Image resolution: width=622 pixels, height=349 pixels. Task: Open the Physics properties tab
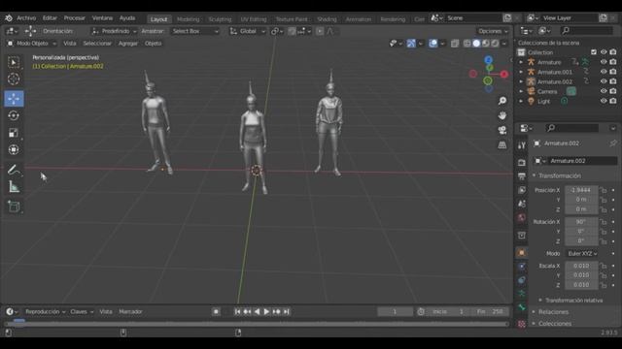pos(522,267)
